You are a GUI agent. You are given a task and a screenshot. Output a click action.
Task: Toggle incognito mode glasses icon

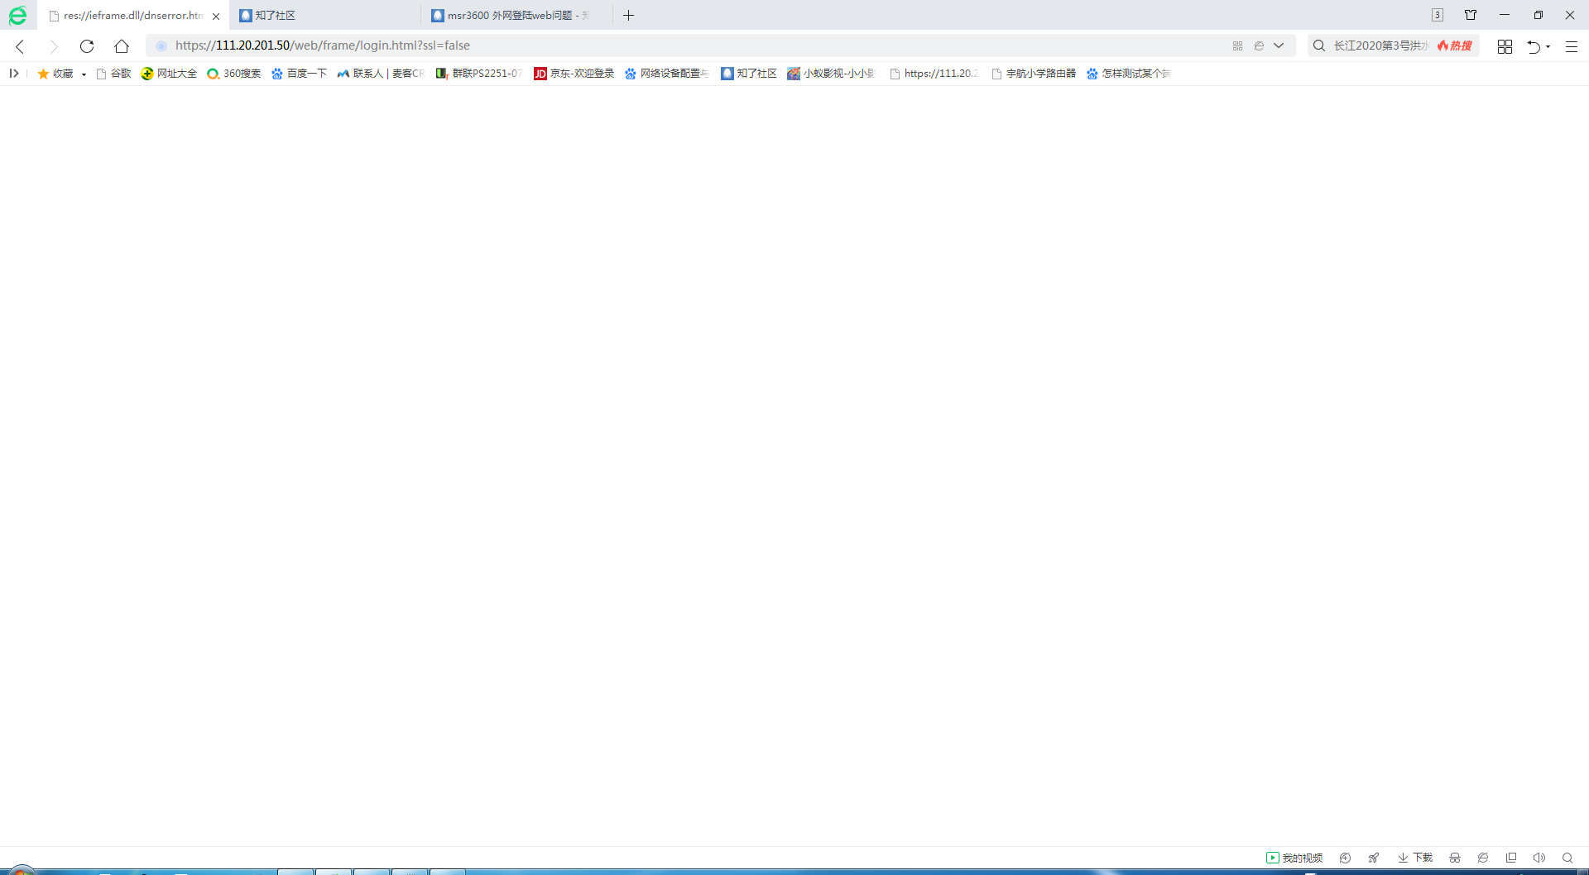[x=1455, y=858]
